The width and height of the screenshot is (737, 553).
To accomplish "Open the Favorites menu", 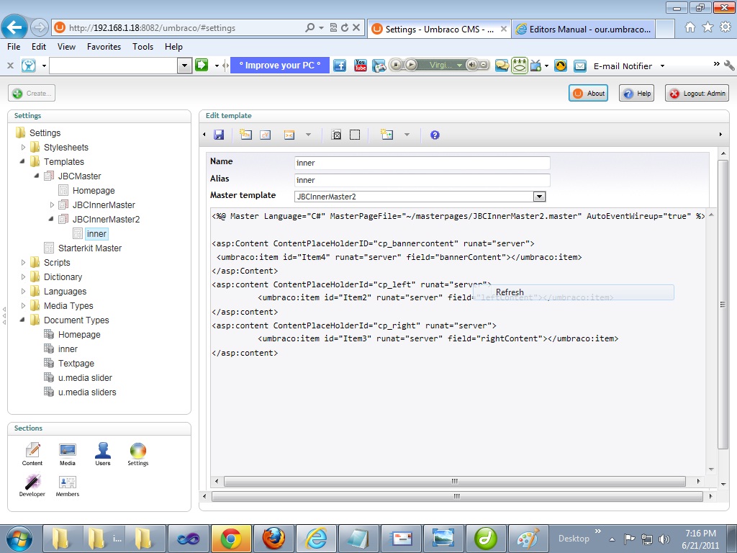I will coord(104,47).
